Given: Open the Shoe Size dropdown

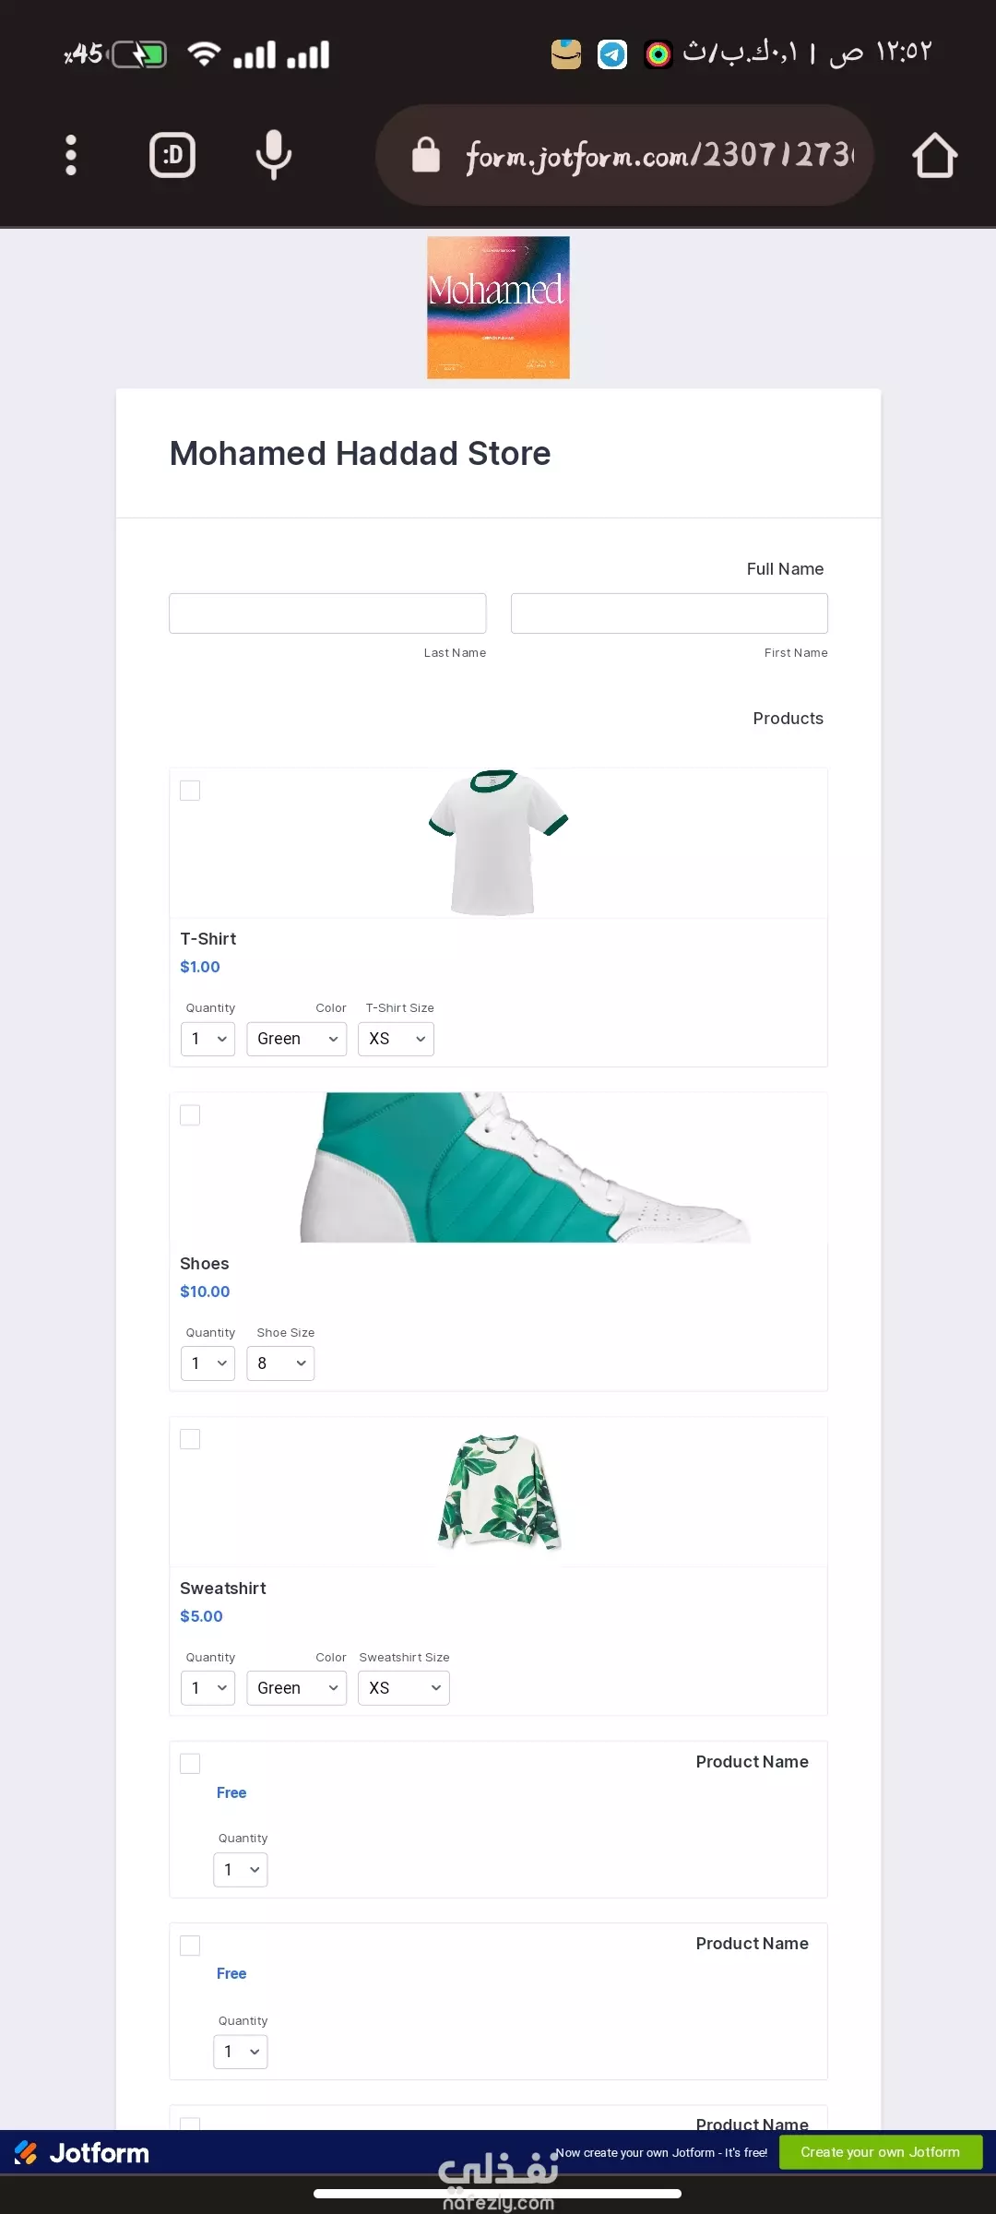Looking at the screenshot, I should [280, 1363].
